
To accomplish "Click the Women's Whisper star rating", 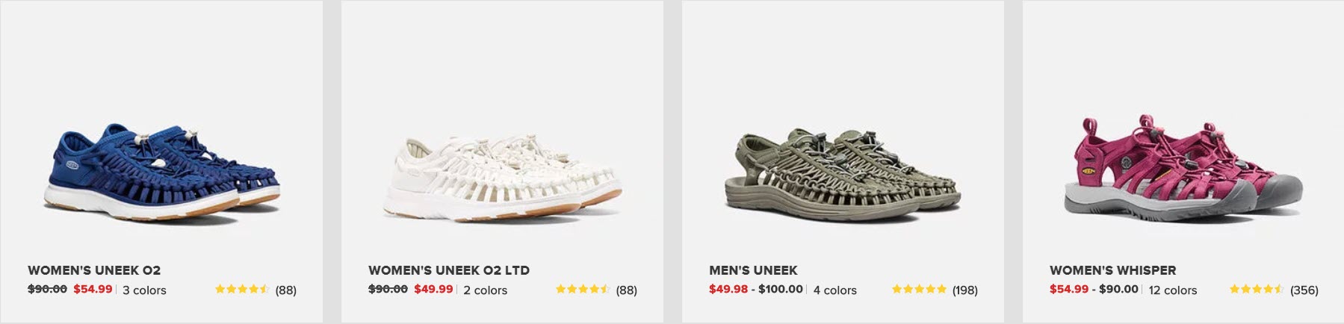I will (x=1257, y=290).
